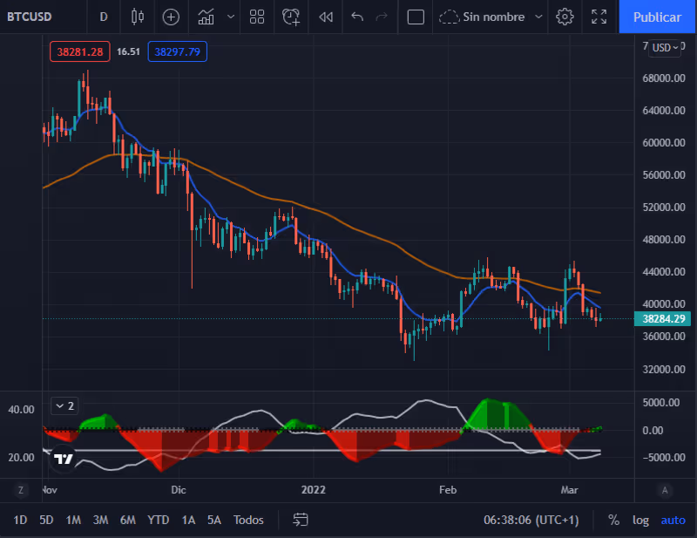Toggle the log scale option
This screenshot has width=697, height=538.
640,520
